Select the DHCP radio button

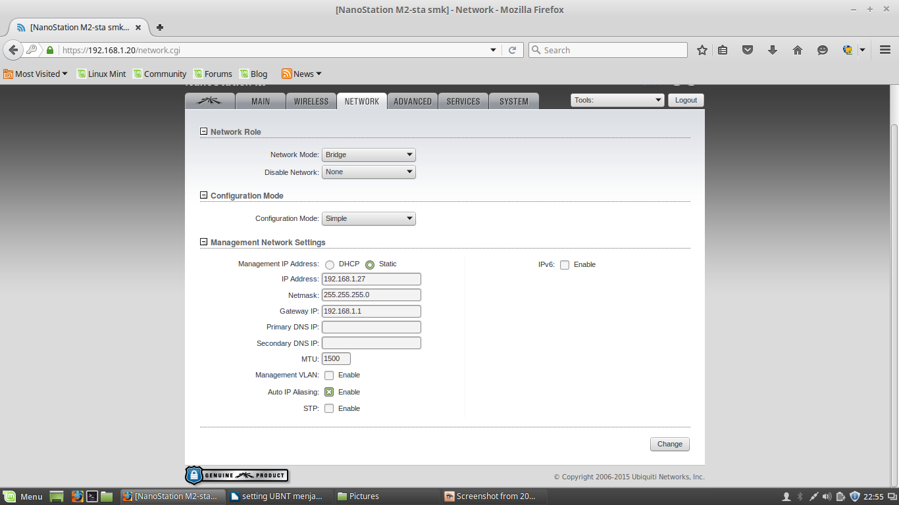330,264
